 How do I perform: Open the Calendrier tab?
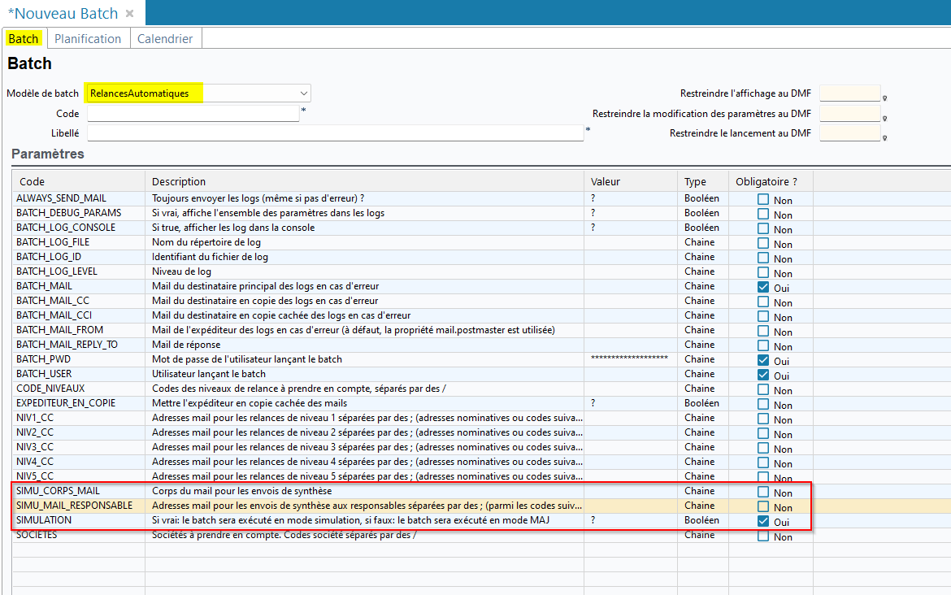[165, 39]
